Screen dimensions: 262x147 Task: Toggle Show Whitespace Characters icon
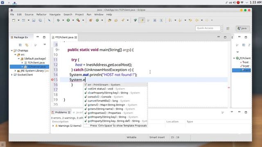161,20
